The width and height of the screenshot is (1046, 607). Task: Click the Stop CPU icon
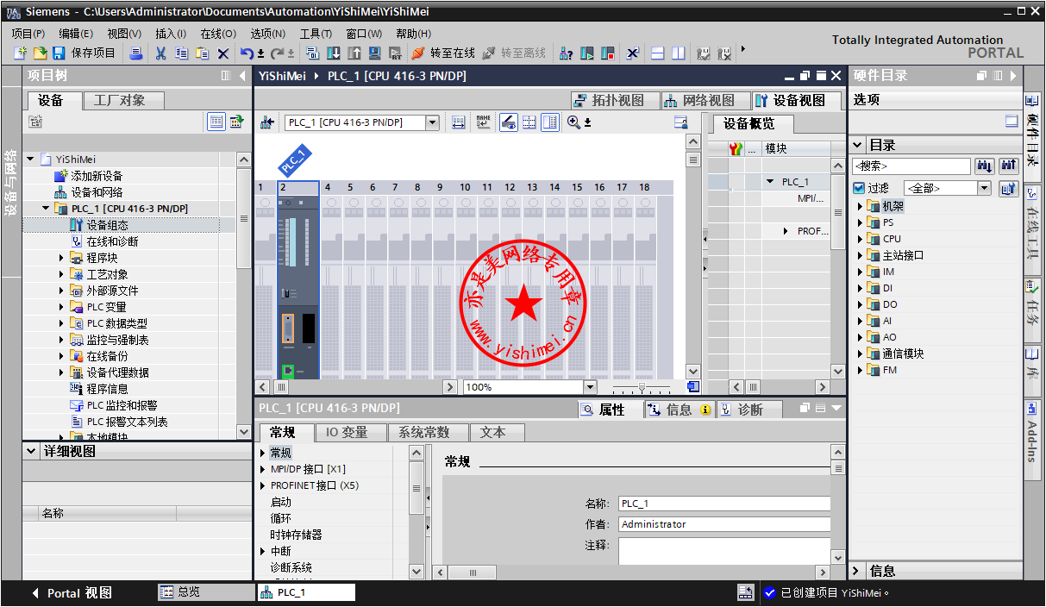tap(608, 53)
